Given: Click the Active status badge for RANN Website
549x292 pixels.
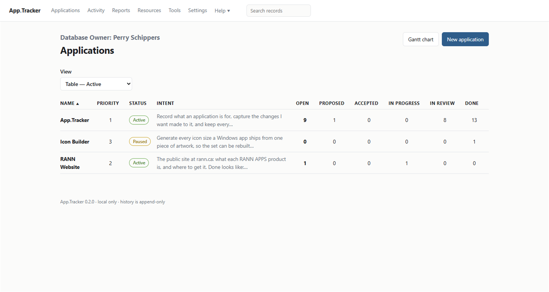Looking at the screenshot, I should (x=139, y=163).
